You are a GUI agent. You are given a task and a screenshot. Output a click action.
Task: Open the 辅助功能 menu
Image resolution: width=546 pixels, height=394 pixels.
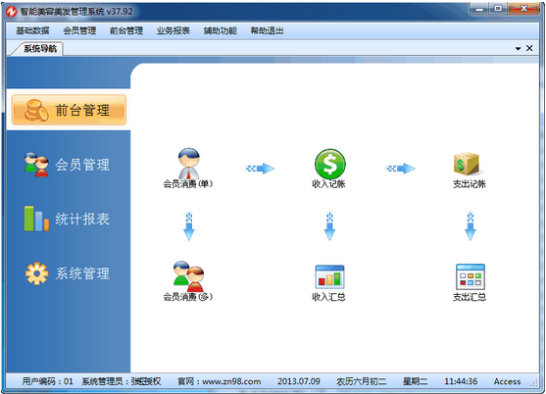(221, 30)
